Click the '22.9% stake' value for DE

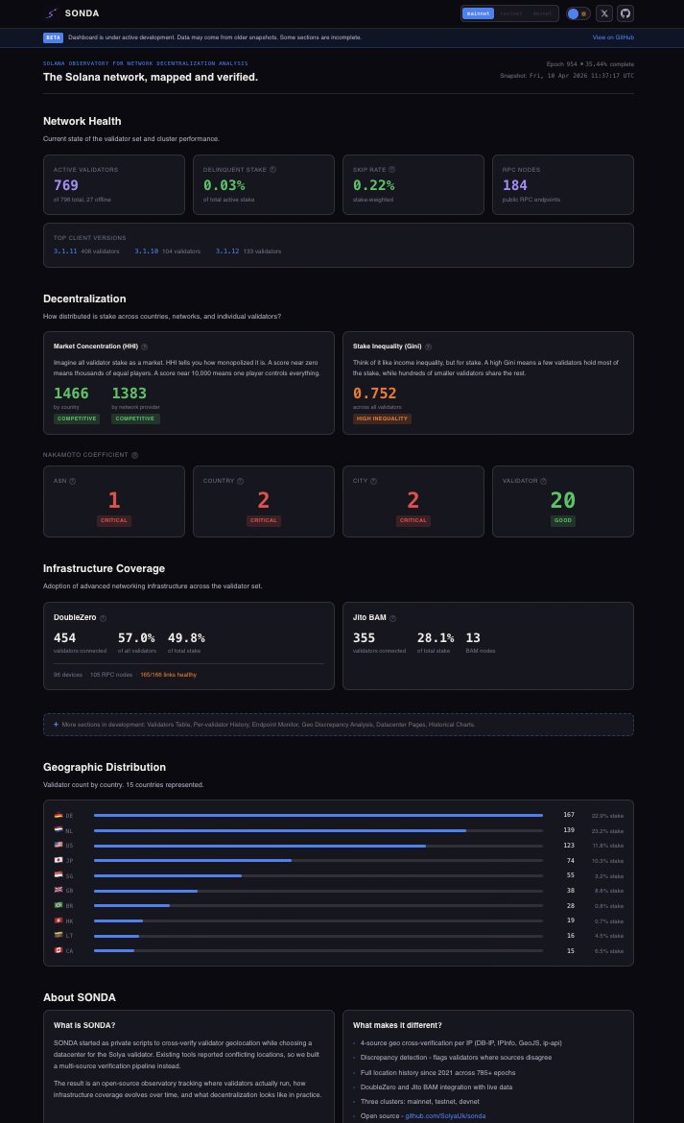click(x=607, y=816)
